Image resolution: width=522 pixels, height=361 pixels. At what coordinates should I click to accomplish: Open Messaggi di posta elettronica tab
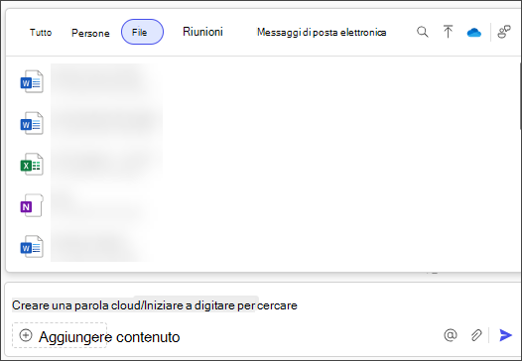coord(322,33)
